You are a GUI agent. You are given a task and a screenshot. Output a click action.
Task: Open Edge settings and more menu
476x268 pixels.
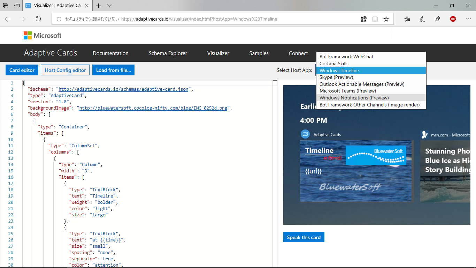(x=468, y=19)
